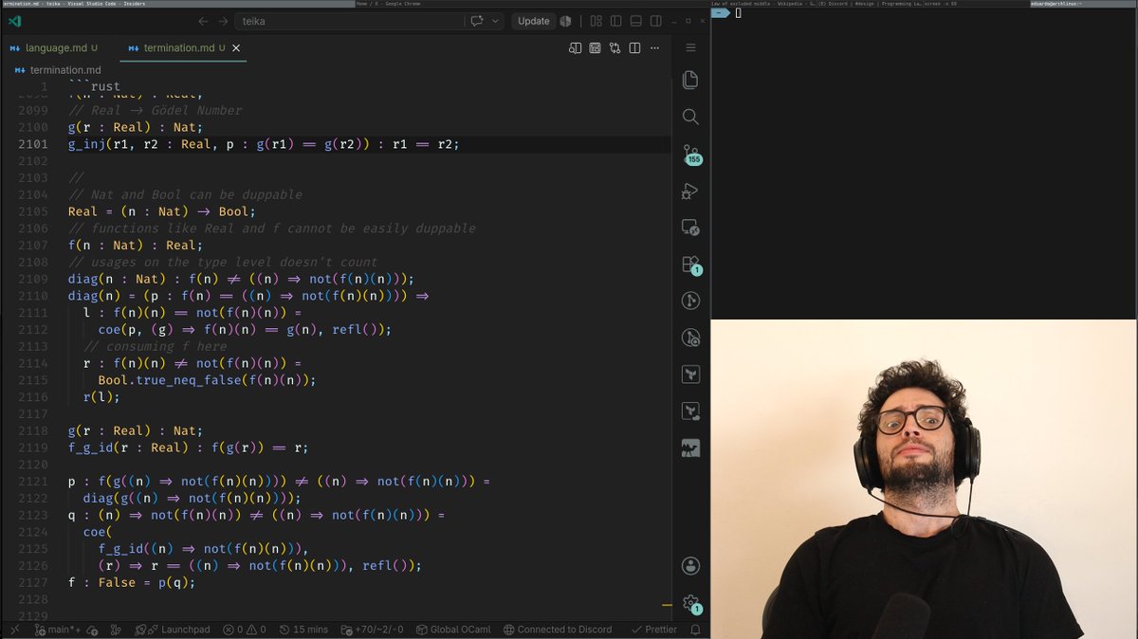Click the open changes compare icon

tap(615, 47)
